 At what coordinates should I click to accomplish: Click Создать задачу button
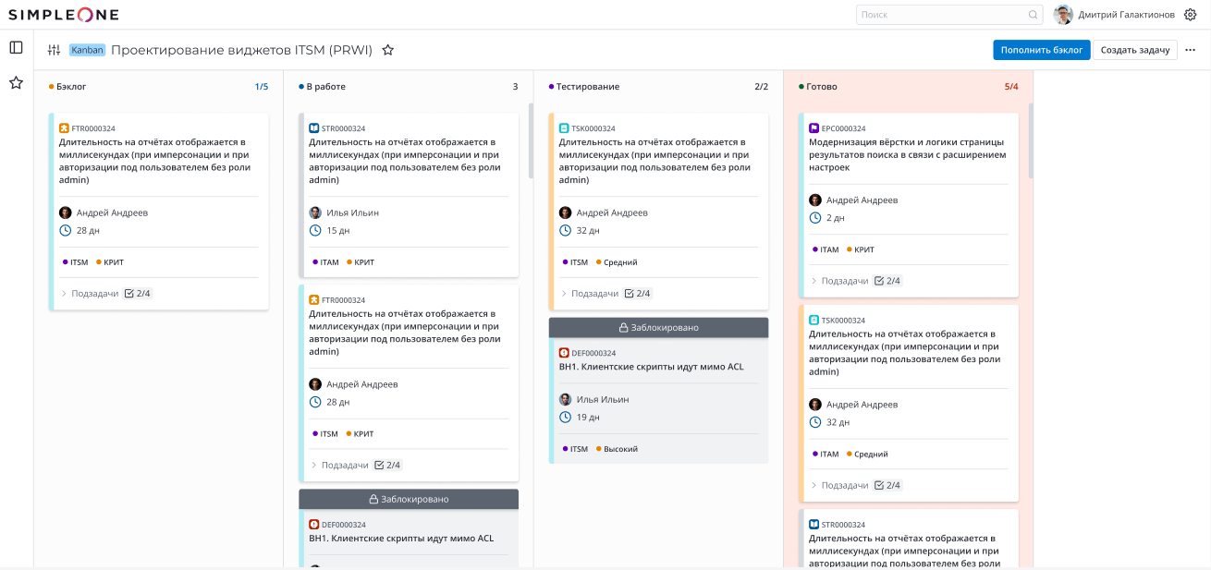1134,50
